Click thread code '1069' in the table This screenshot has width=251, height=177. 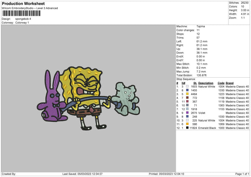[x=221, y=124]
